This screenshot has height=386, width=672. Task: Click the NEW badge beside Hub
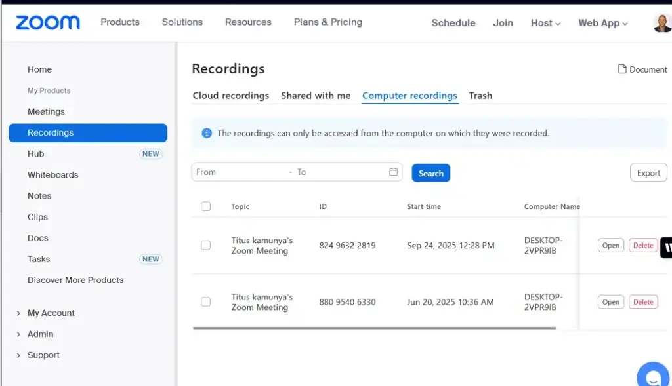(x=150, y=154)
